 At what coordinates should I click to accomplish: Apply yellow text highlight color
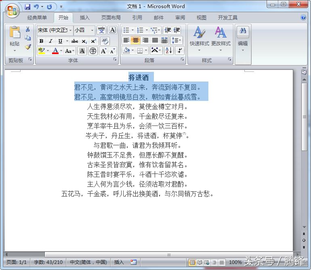coord(42,51)
